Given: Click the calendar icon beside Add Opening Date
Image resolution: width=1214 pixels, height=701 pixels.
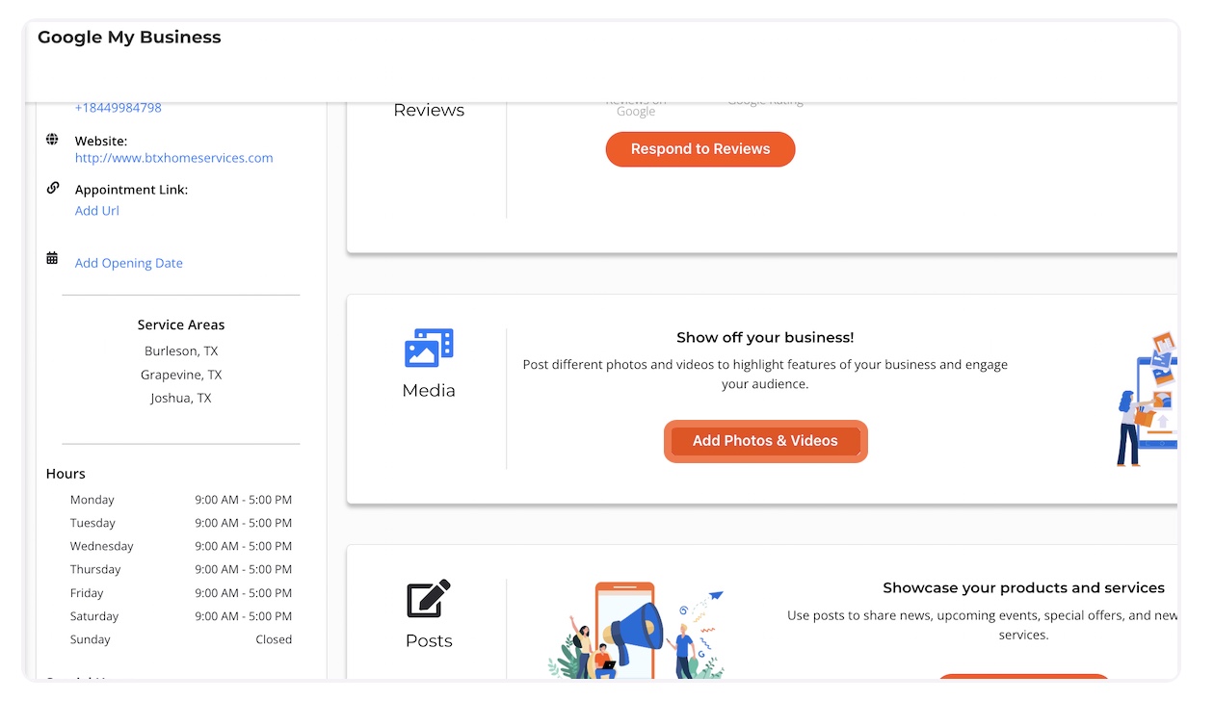Looking at the screenshot, I should pos(52,259).
